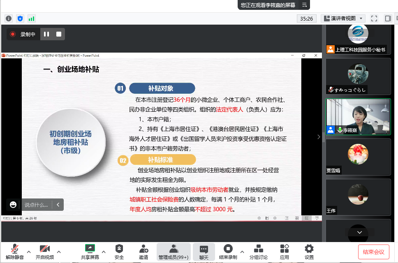Click the 初创期创业场地房租补贴 circle

71,142
